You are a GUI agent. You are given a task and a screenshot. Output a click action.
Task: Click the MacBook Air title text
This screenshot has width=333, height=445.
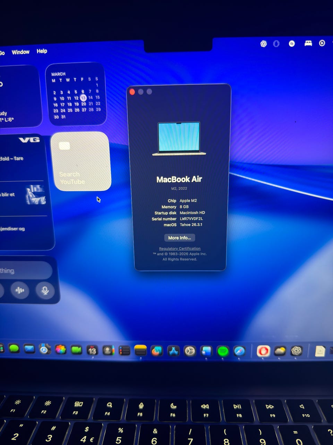[179, 179]
